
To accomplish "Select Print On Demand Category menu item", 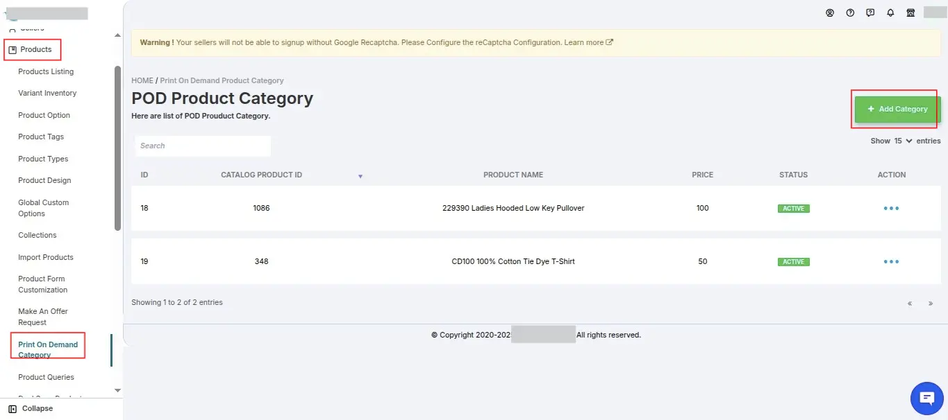I will [48, 349].
